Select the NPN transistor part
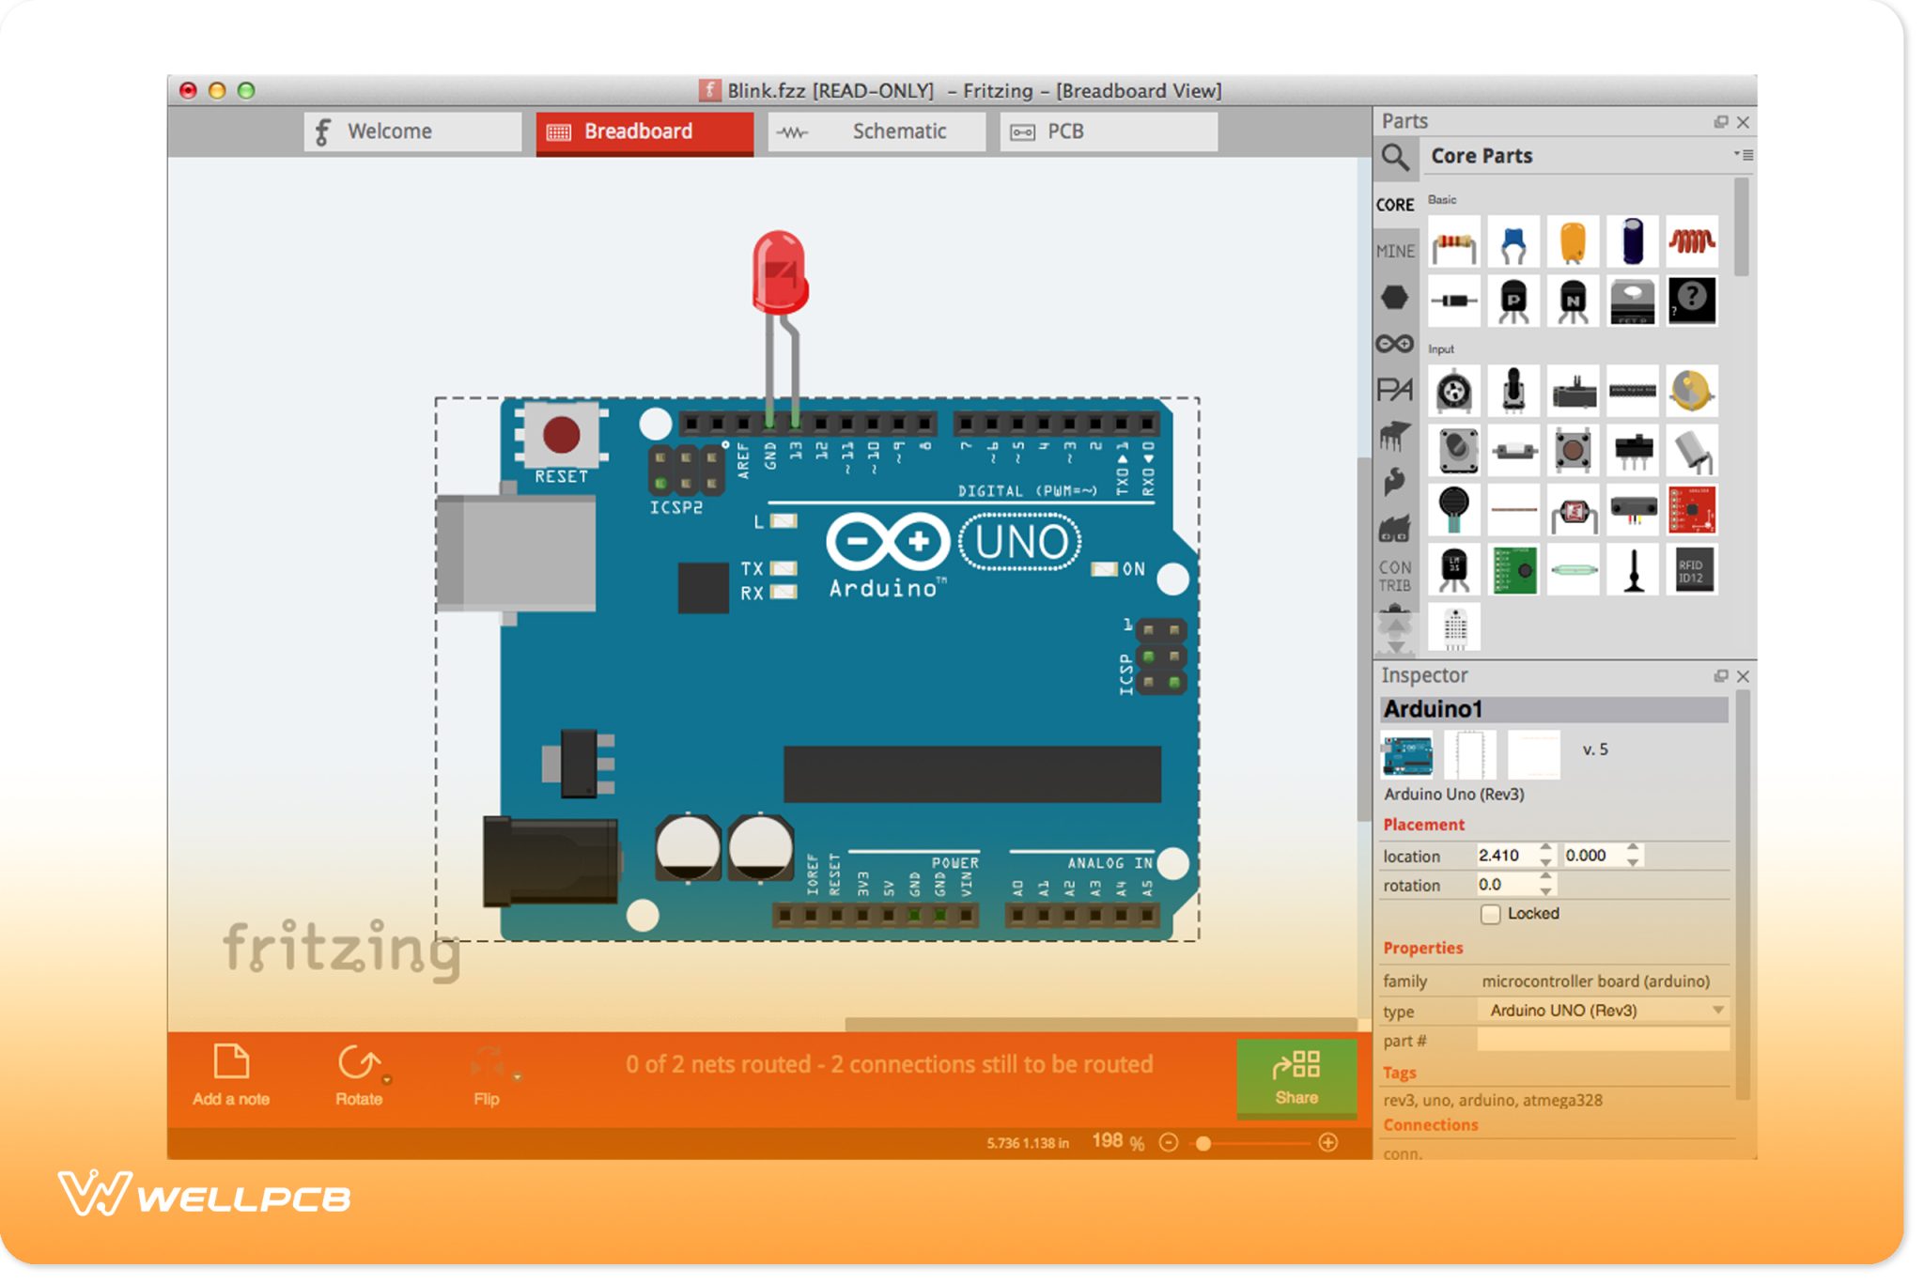 pos(1573,301)
